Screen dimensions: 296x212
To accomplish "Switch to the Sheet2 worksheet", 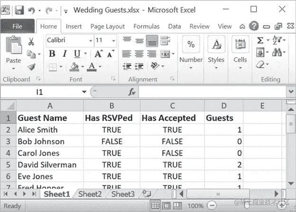I will (90, 194).
